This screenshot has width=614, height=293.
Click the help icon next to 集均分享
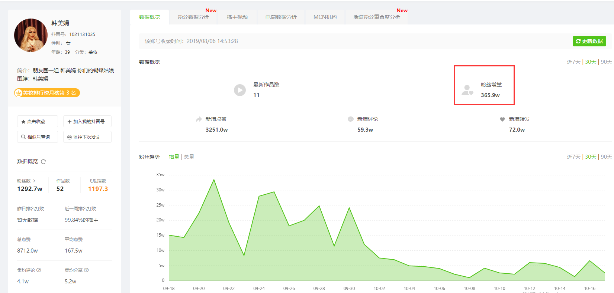point(86,270)
